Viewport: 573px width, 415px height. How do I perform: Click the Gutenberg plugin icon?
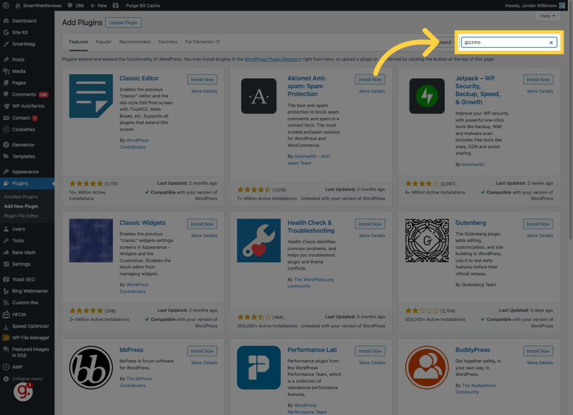click(x=426, y=240)
